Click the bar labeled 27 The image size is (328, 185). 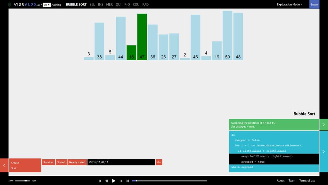[174, 47]
